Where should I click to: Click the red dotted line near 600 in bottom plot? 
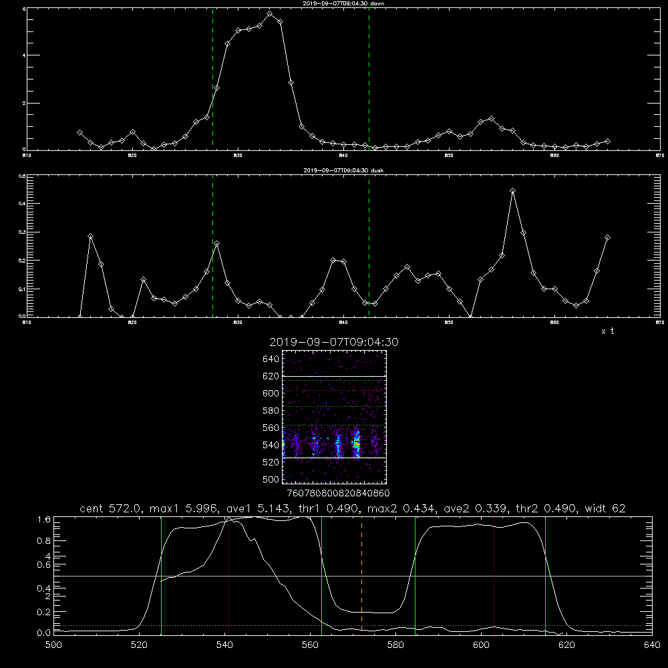point(494,575)
